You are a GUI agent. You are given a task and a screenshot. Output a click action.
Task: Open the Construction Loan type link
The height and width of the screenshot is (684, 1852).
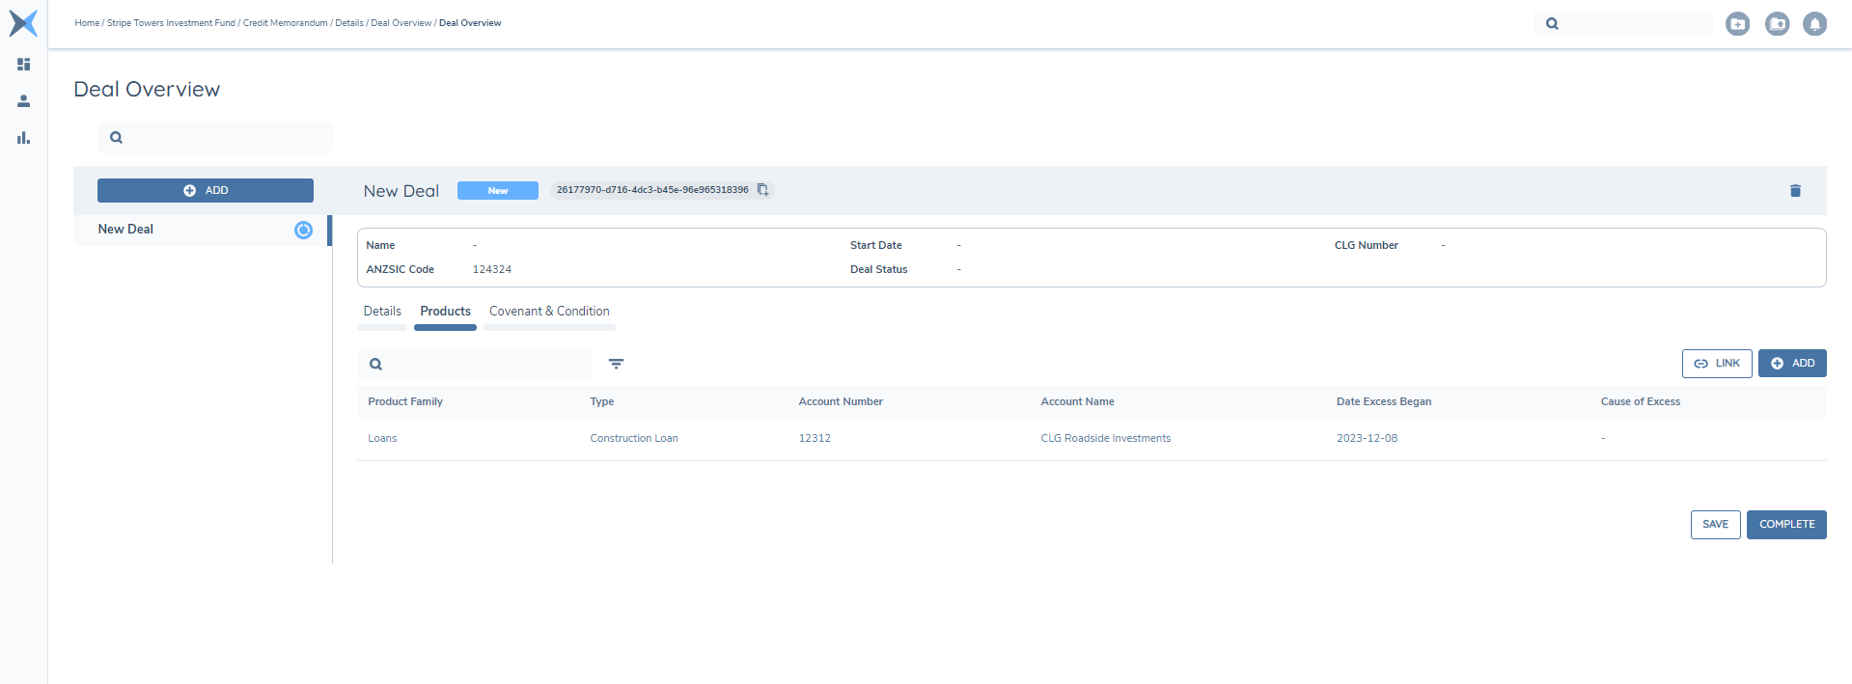pos(634,439)
